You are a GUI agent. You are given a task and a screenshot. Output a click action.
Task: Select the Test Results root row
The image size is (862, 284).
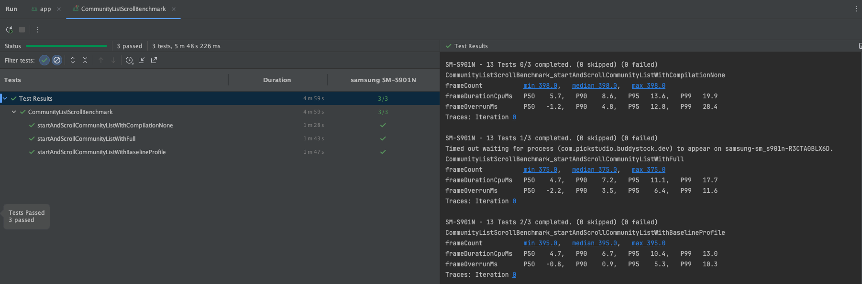point(220,98)
